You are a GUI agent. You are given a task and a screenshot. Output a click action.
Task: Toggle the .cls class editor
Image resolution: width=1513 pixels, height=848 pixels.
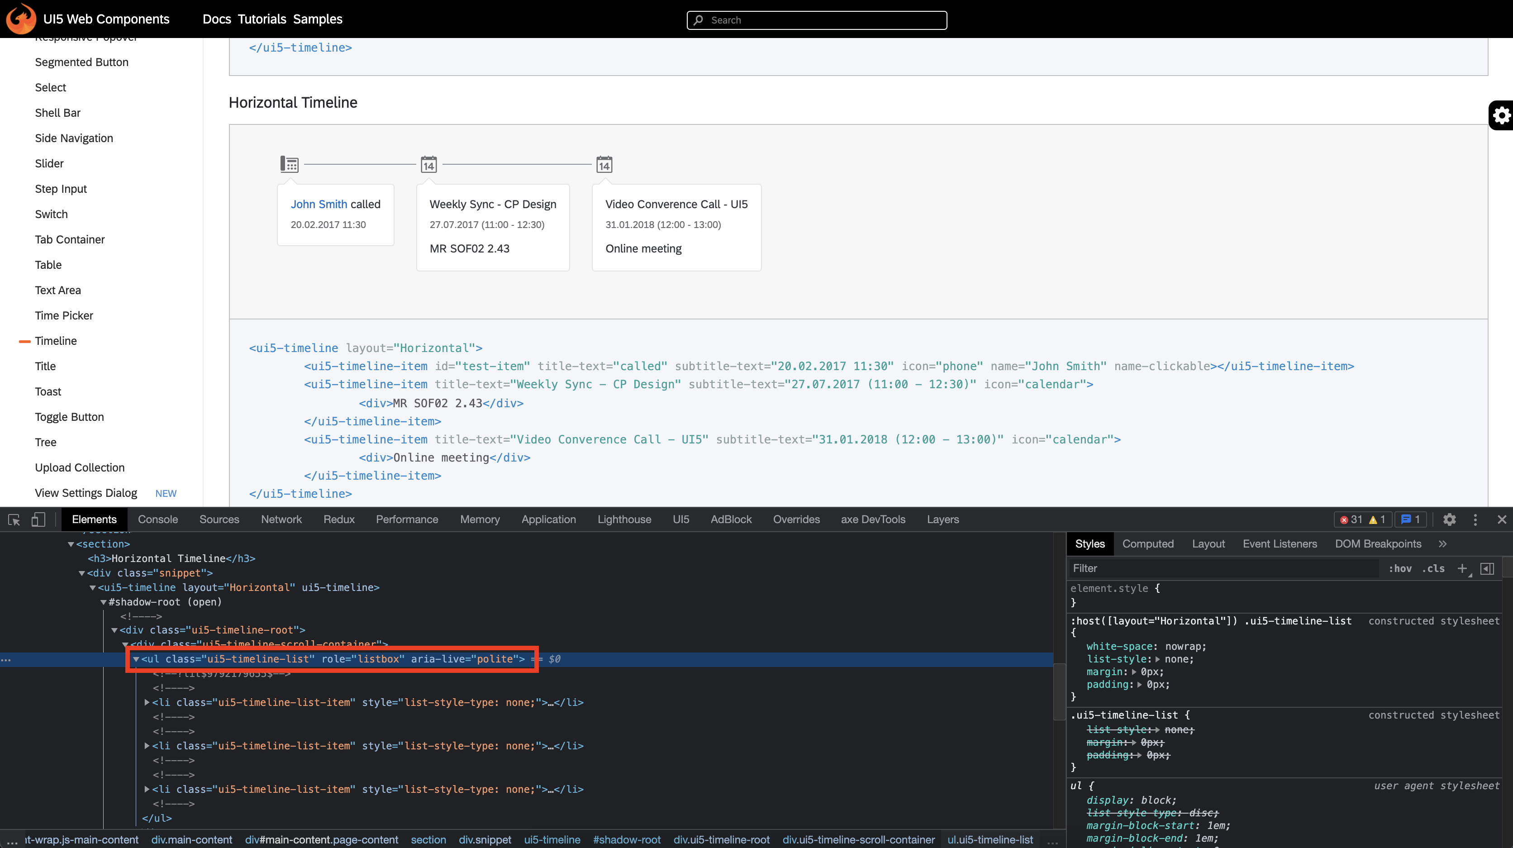(1433, 568)
